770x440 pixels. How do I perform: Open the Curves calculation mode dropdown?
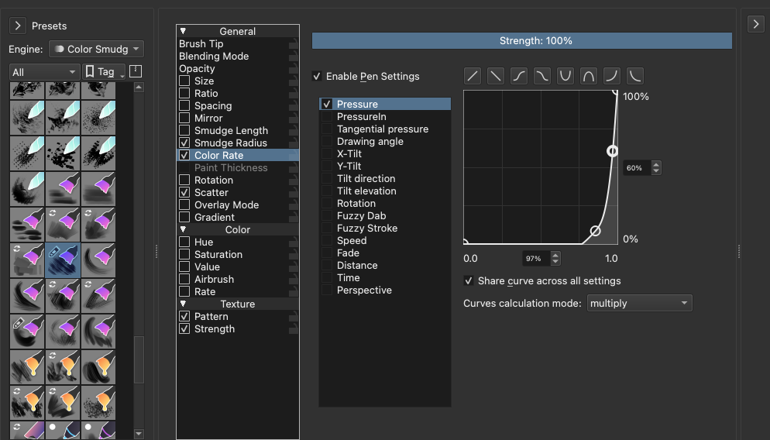(x=639, y=304)
